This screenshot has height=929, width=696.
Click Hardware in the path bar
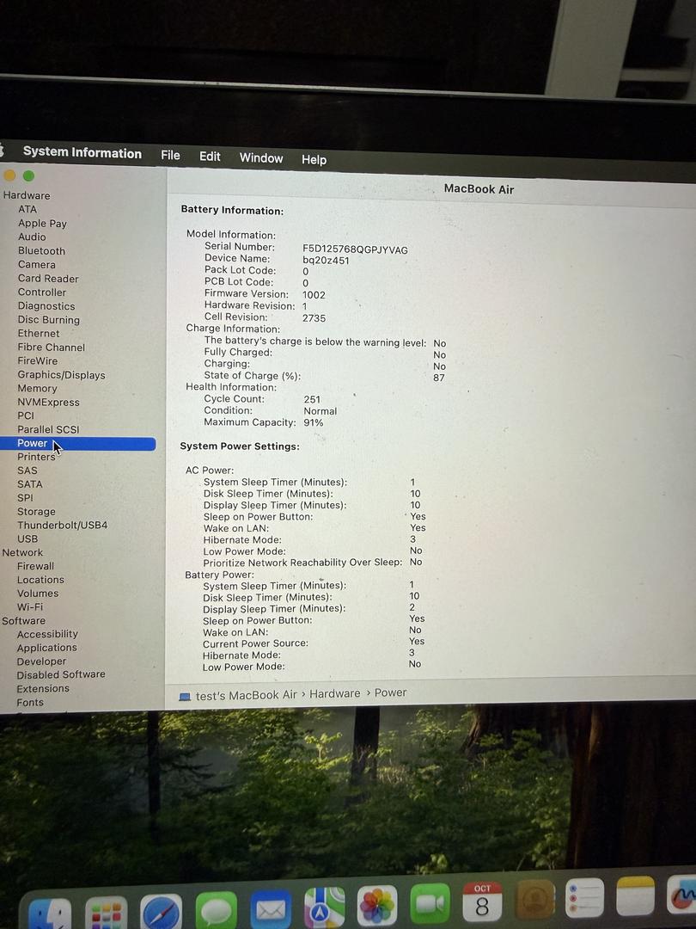pyautogui.click(x=334, y=694)
